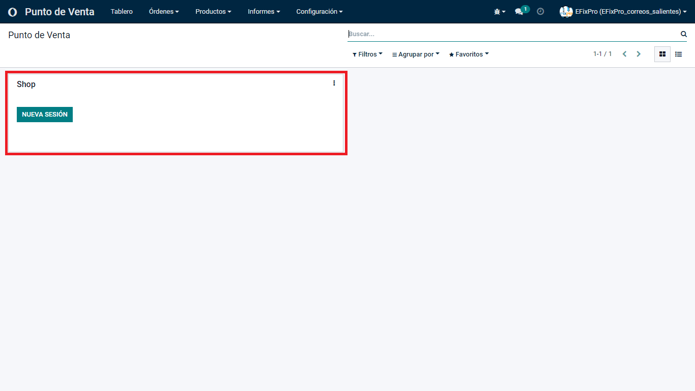Open the EFixPro user account menu

[623, 11]
